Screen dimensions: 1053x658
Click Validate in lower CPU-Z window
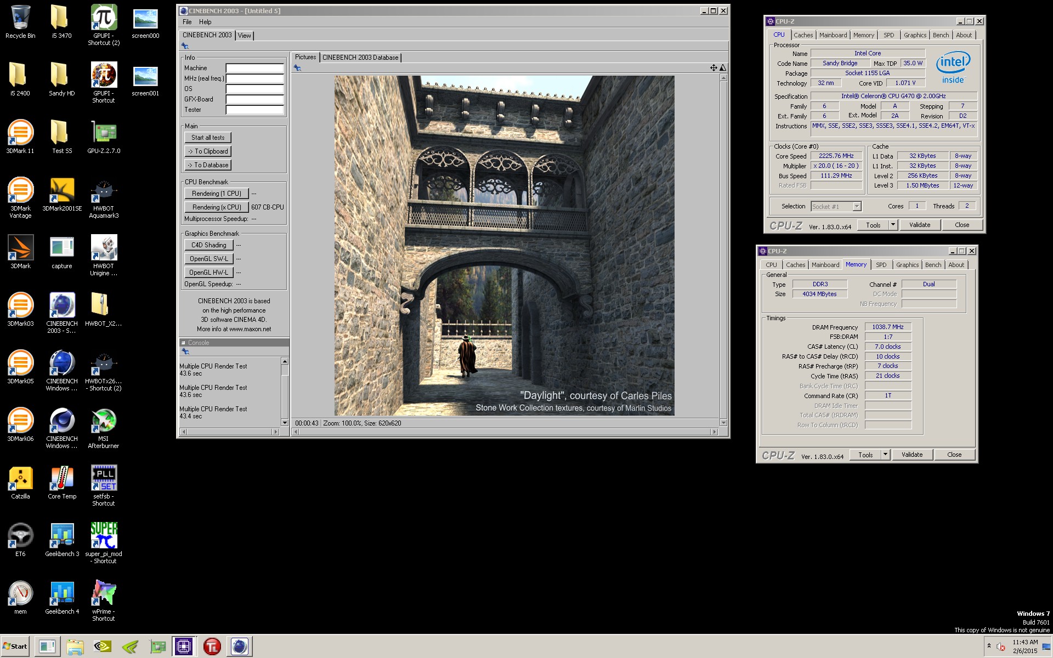tap(912, 455)
